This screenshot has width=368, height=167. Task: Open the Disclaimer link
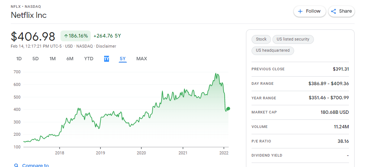coord(106,46)
